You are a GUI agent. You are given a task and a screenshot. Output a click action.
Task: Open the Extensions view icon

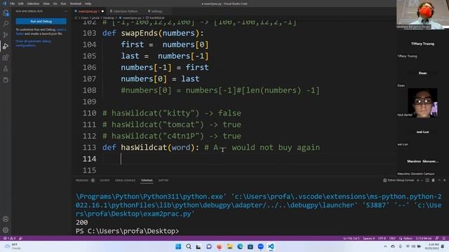point(6,57)
